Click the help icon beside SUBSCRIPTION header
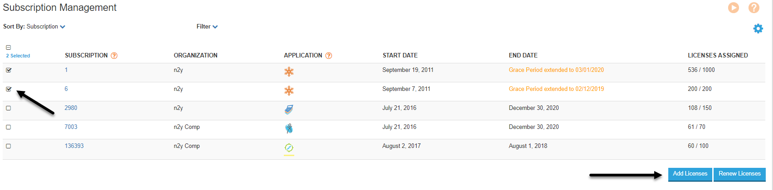Screen dimensions: 773x190 [x=114, y=56]
